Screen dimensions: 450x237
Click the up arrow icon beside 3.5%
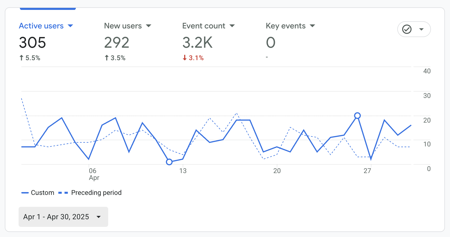coord(107,58)
